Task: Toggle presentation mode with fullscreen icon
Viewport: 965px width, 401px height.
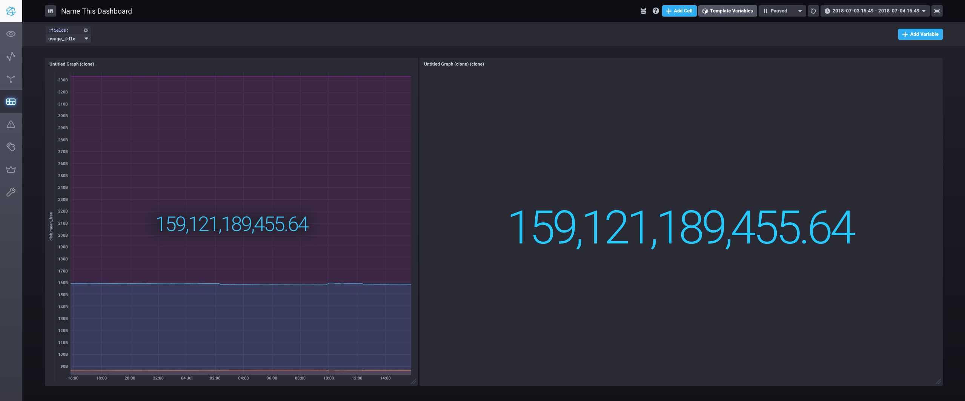Action: pyautogui.click(x=937, y=11)
